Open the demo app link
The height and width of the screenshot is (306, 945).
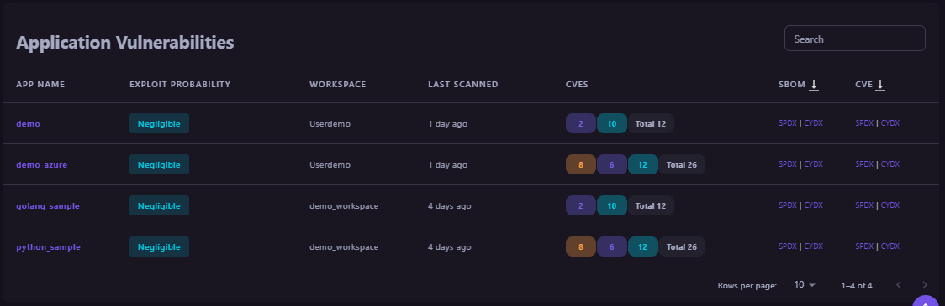pos(28,124)
